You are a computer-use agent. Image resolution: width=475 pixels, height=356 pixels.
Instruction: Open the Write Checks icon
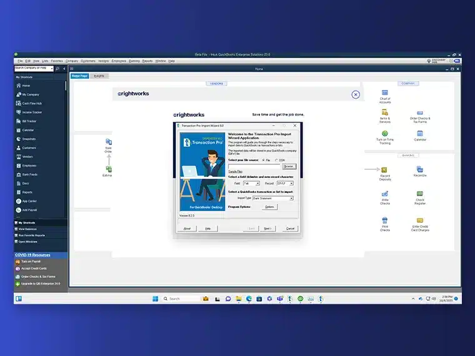coord(385,198)
